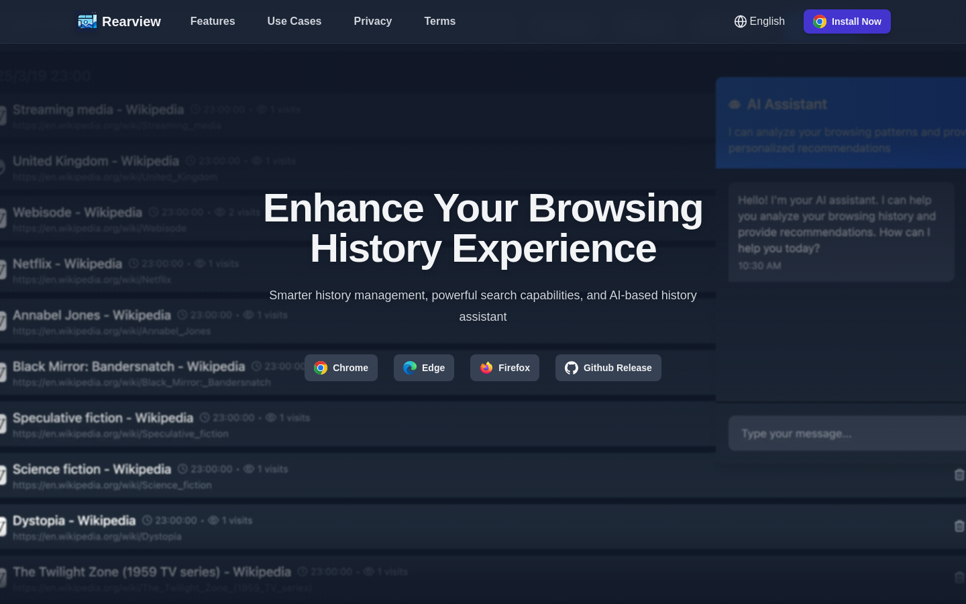Click the Install Now button

click(847, 21)
